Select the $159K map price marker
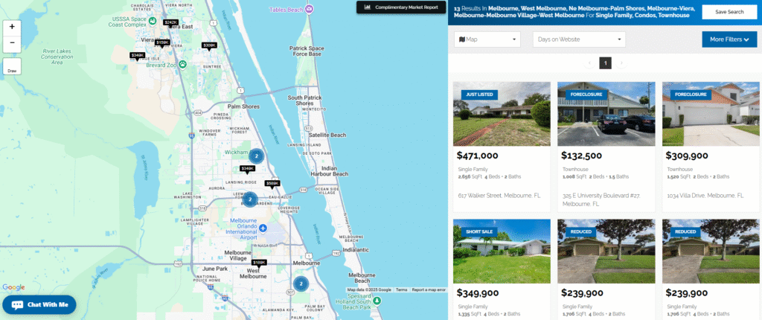This screenshot has width=762, height=320. (x=163, y=43)
